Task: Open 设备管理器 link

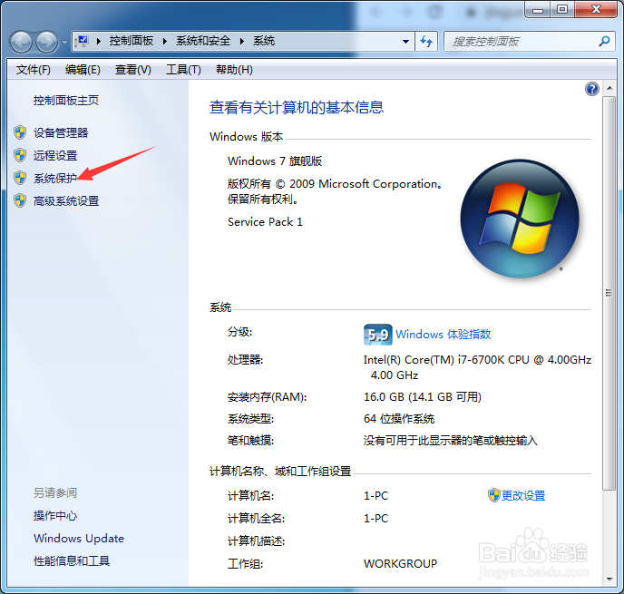Action: click(61, 133)
